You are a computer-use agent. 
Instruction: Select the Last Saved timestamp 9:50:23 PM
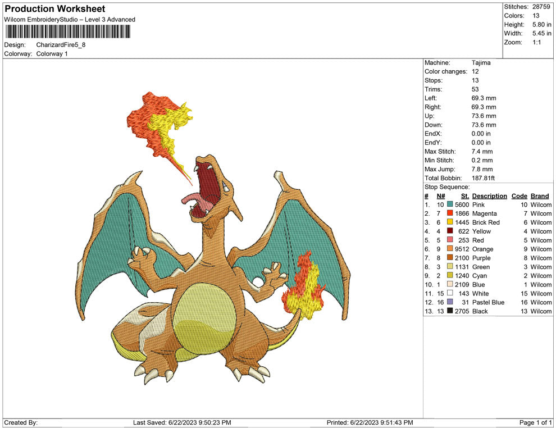click(x=212, y=422)
